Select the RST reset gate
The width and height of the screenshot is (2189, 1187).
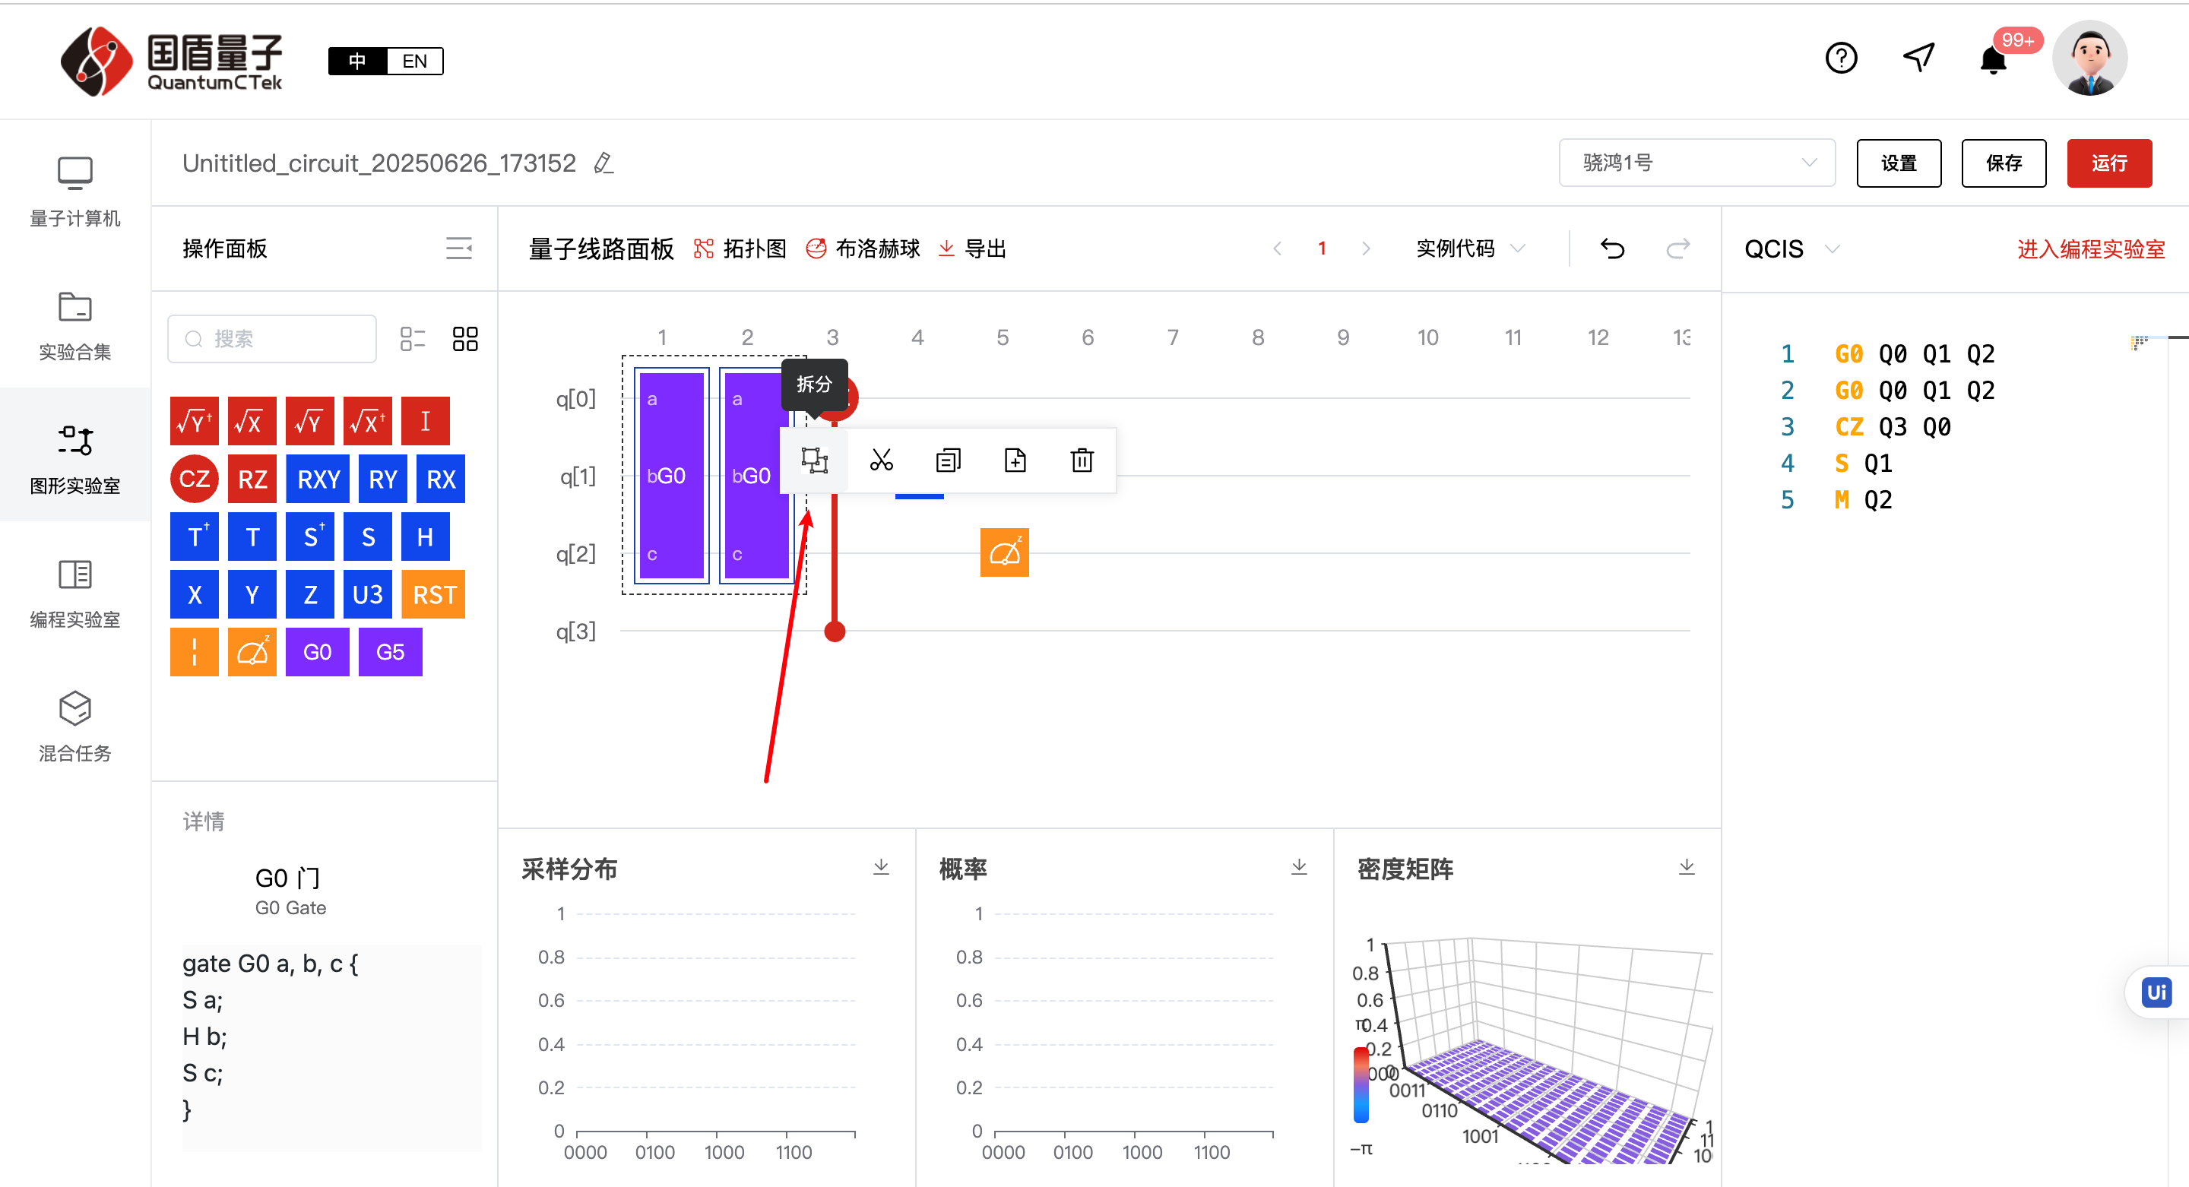tap(433, 594)
